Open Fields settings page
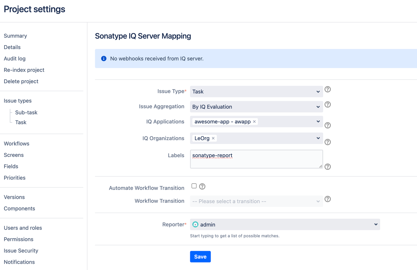This screenshot has height=270, width=417. [11, 166]
